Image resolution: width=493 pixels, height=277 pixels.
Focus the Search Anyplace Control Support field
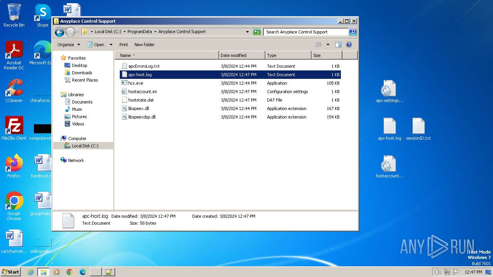click(x=306, y=32)
